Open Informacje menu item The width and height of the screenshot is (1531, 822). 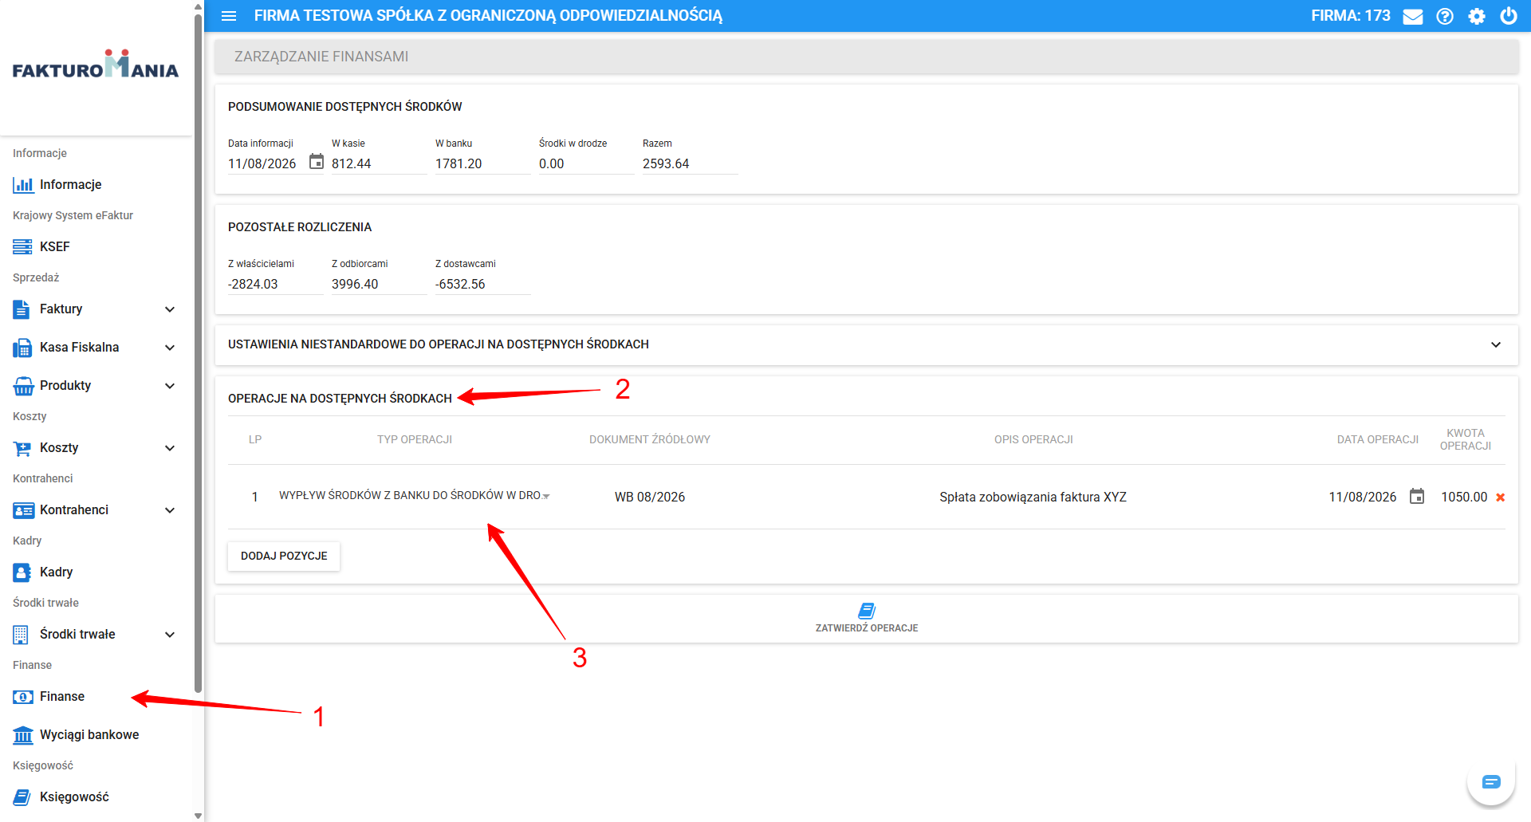96,185
